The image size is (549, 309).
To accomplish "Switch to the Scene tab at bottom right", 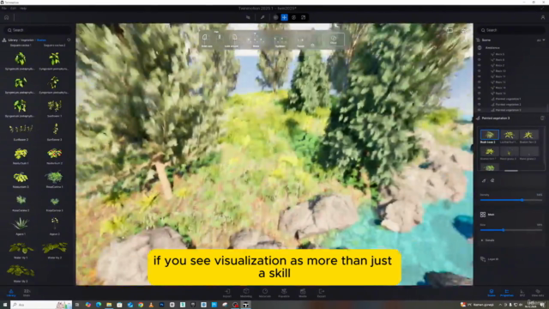I will coord(492,293).
